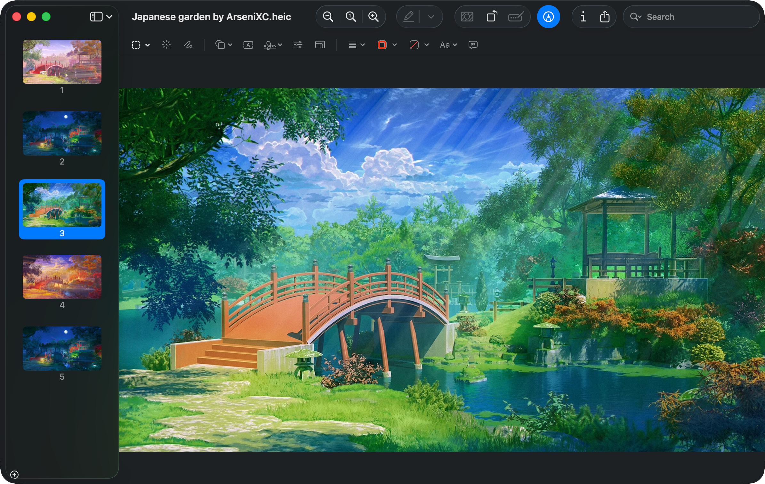Click the Share button
This screenshot has height=484, width=765.
click(604, 17)
